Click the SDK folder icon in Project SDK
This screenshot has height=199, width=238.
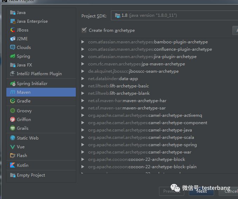tap(118, 15)
